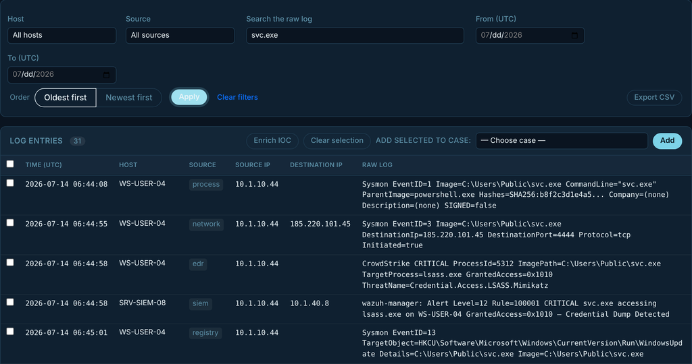
Task: Click the SOURCE column header
Action: tap(203, 164)
